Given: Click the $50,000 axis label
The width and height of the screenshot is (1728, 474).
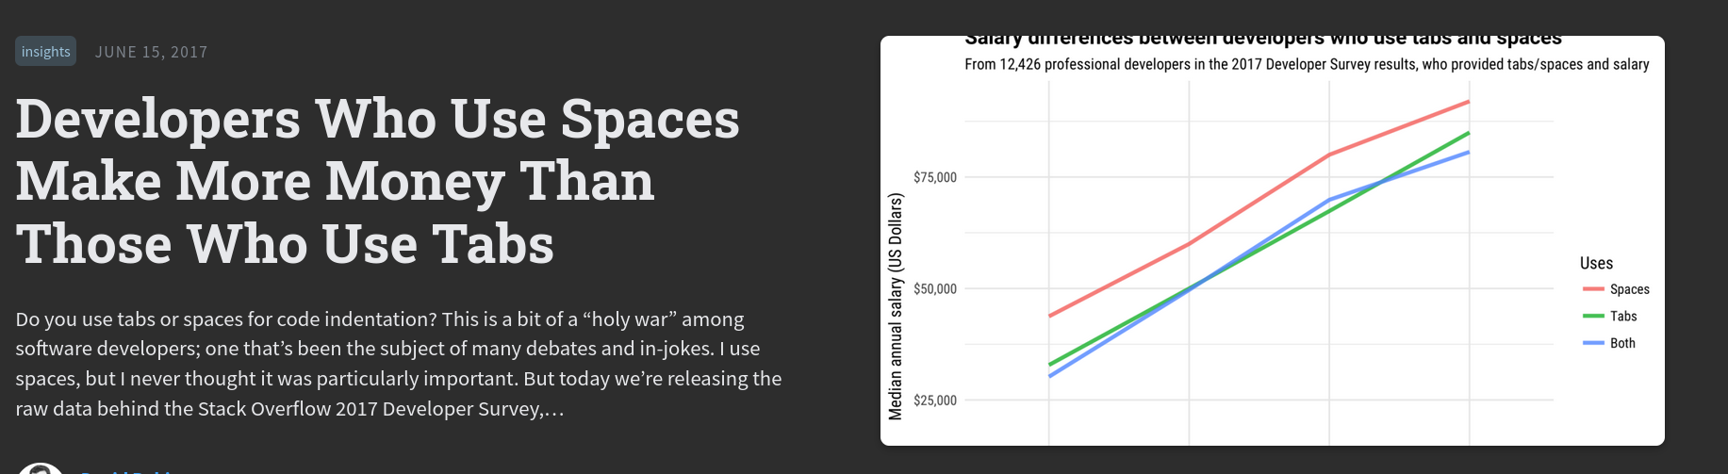Looking at the screenshot, I should (x=934, y=288).
